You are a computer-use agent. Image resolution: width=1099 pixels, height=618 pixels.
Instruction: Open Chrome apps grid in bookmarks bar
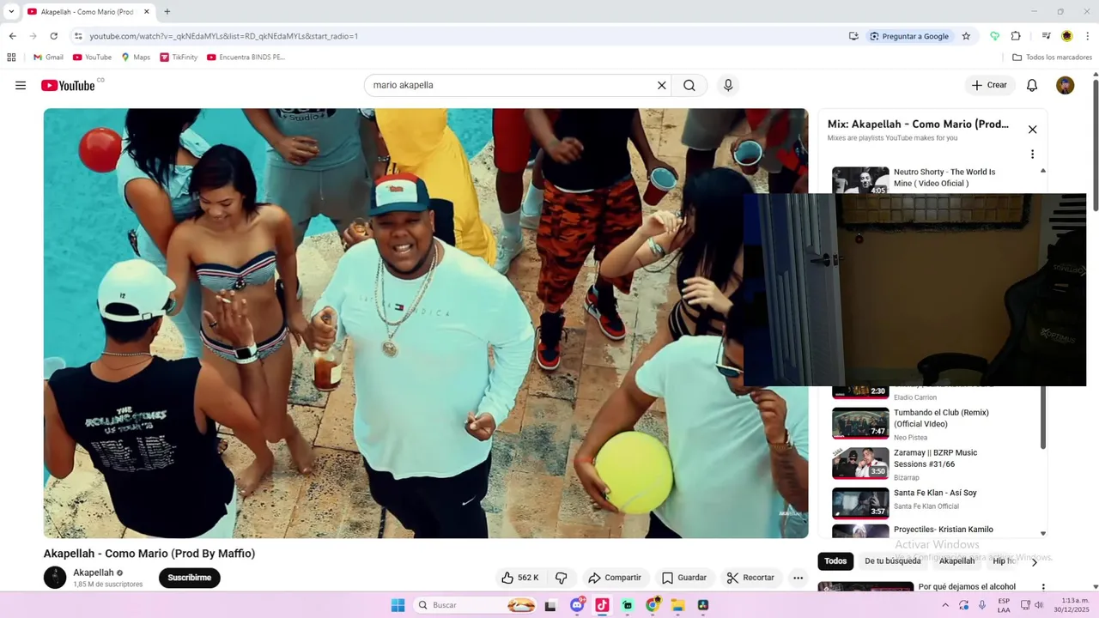pos(11,58)
